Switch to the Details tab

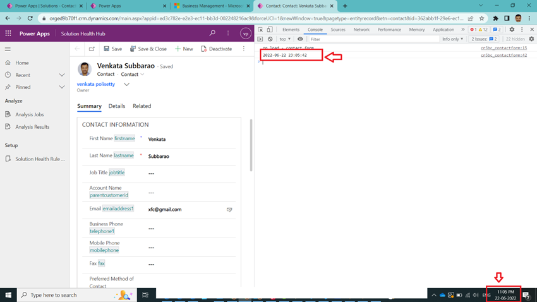tap(117, 106)
